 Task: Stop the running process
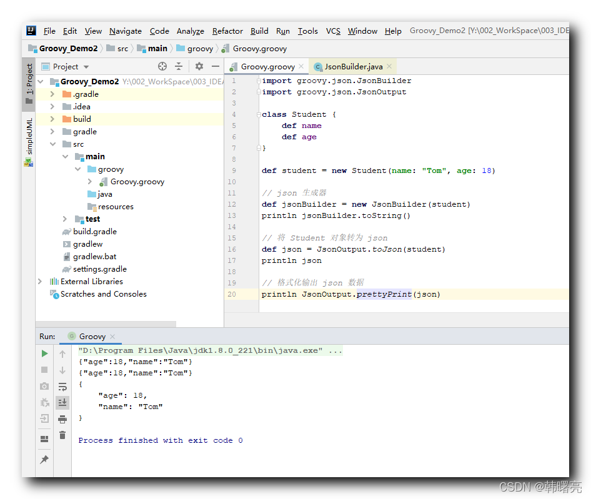click(x=44, y=370)
